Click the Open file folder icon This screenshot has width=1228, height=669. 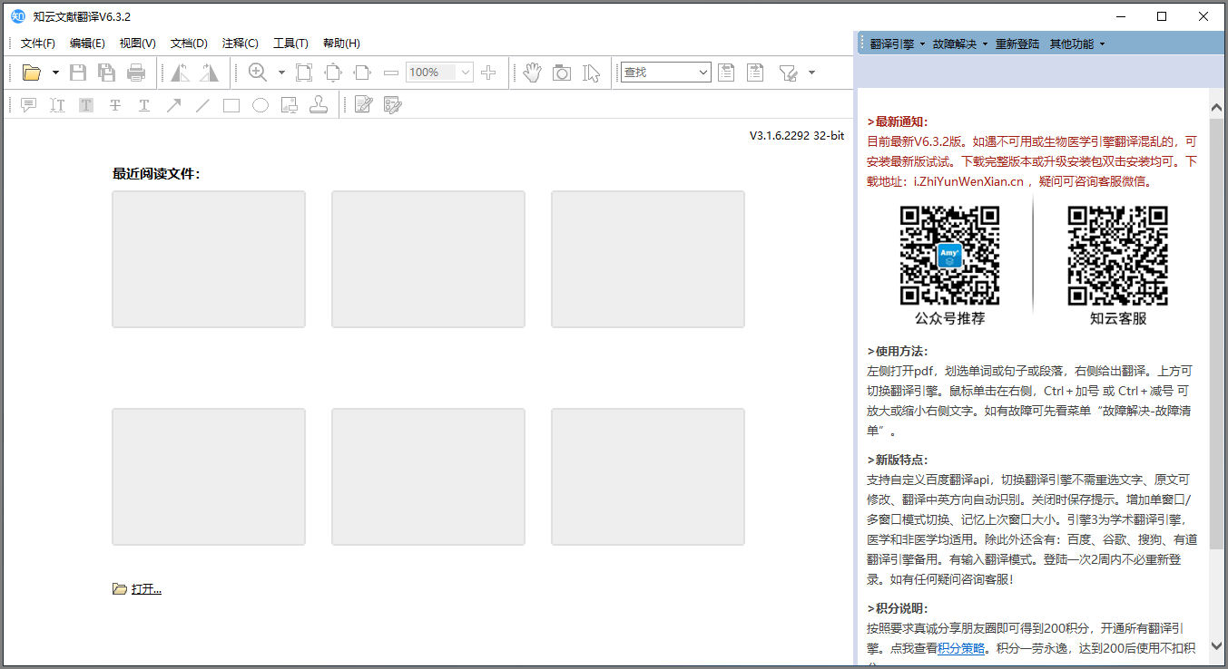click(32, 73)
